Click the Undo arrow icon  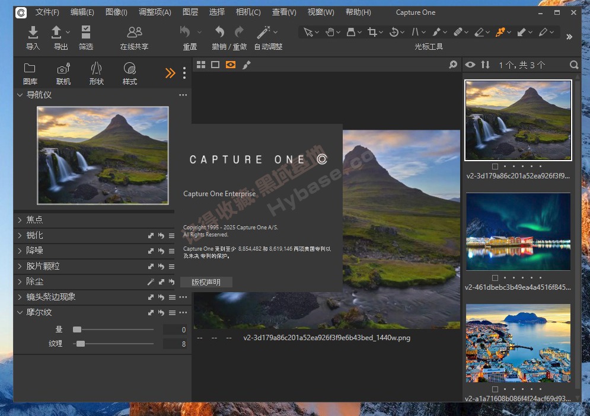tap(219, 32)
